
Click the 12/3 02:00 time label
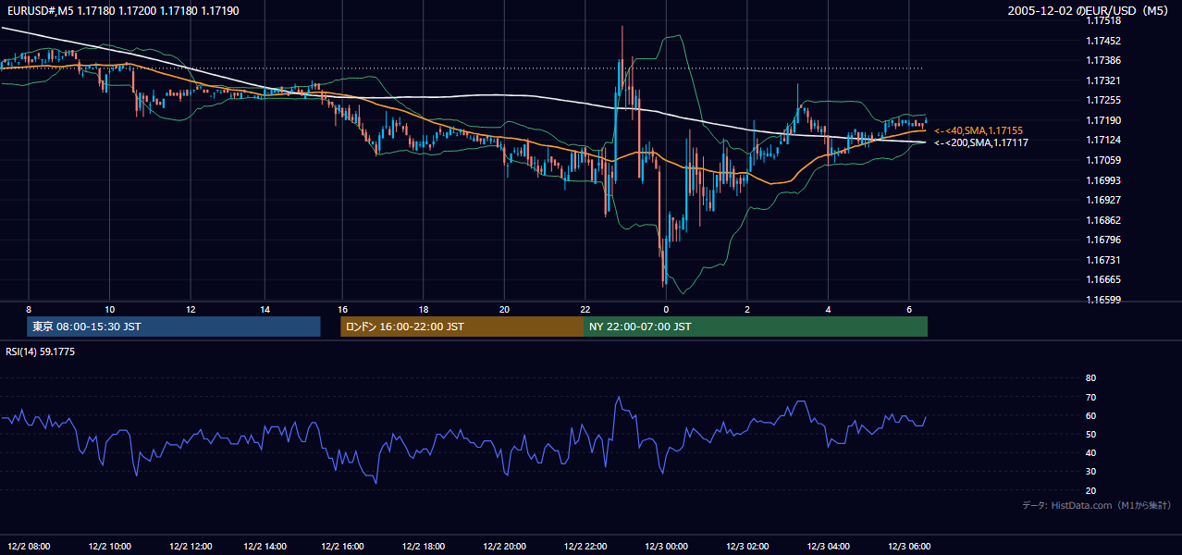point(747,546)
